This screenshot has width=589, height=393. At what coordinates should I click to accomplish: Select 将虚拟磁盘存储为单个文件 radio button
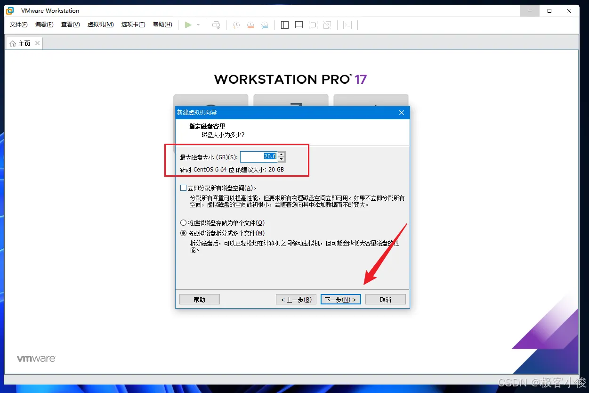click(184, 223)
